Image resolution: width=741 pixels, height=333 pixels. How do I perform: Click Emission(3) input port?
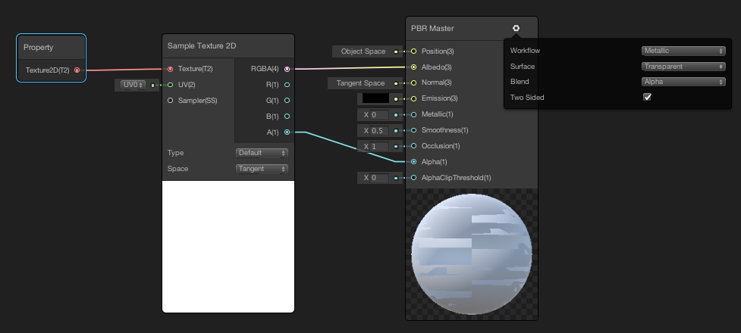(413, 98)
